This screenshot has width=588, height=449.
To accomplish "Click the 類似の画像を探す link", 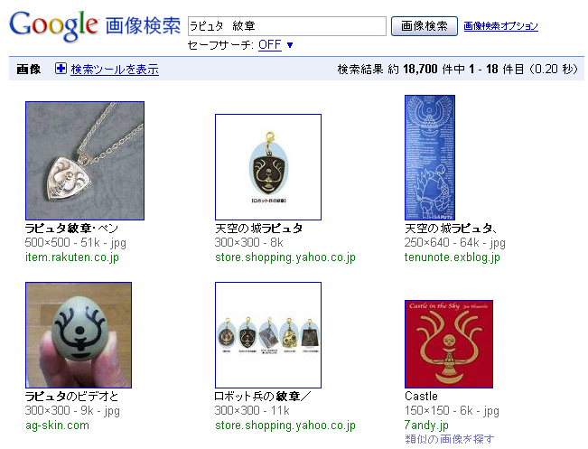I will point(450,439).
